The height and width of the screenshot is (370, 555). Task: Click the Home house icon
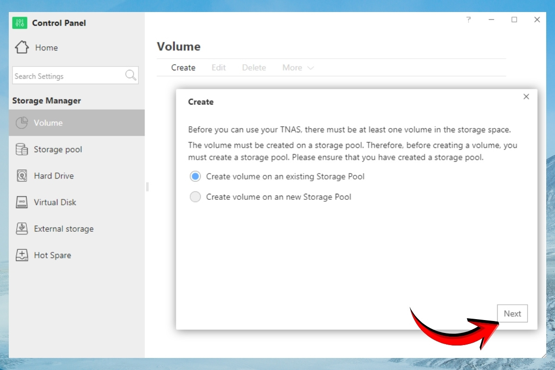[22, 47]
